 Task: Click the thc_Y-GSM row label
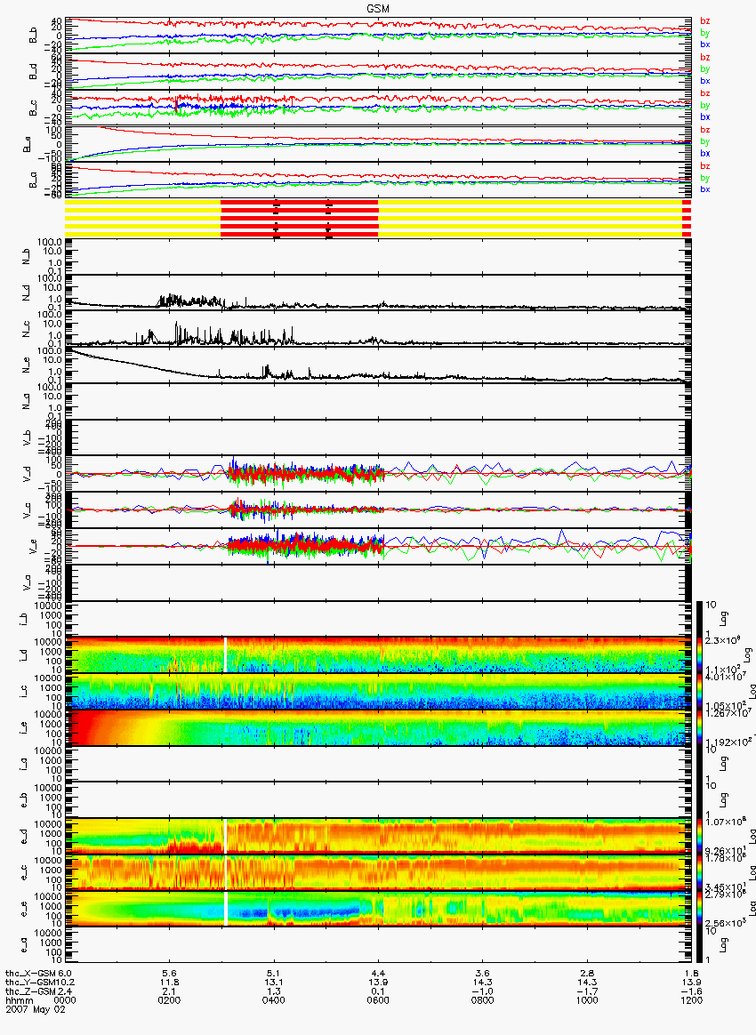pyautogui.click(x=30, y=983)
